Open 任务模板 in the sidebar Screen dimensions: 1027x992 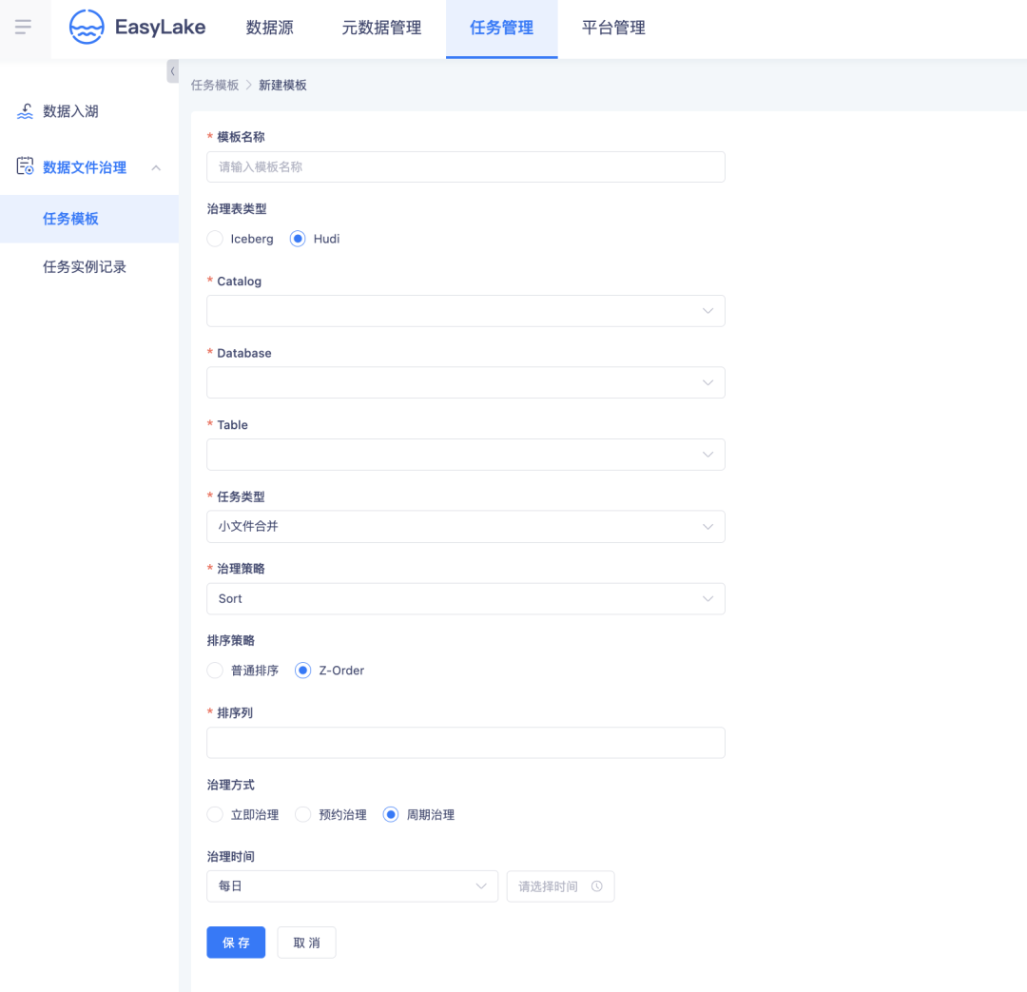pyautogui.click(x=89, y=219)
